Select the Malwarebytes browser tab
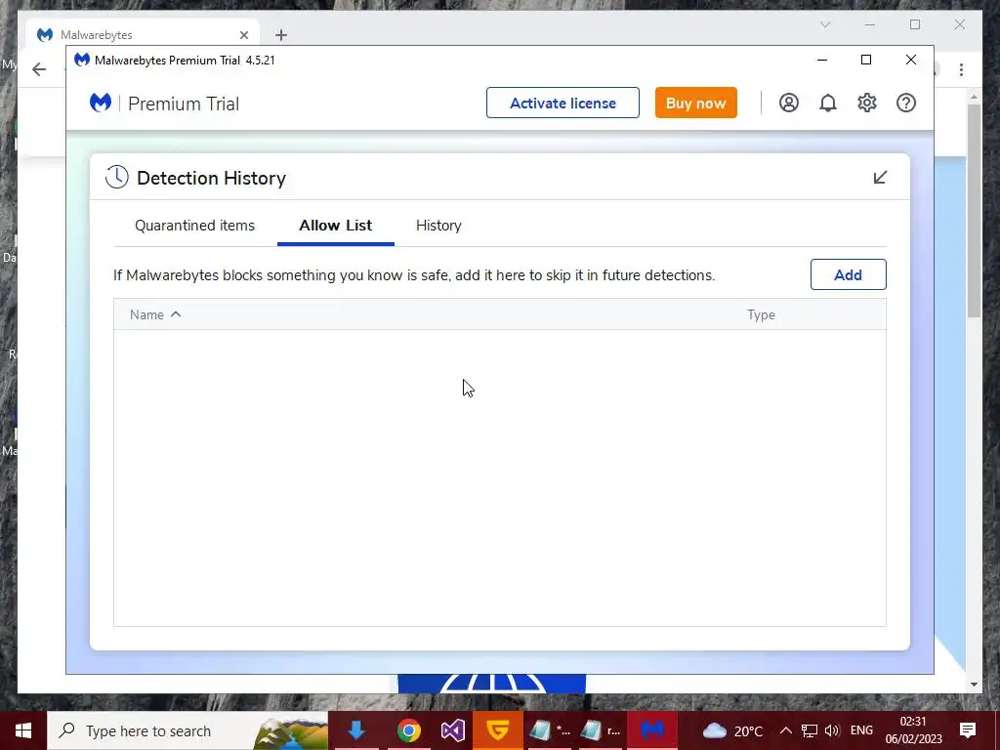This screenshot has width=1000, height=750. 144,35
